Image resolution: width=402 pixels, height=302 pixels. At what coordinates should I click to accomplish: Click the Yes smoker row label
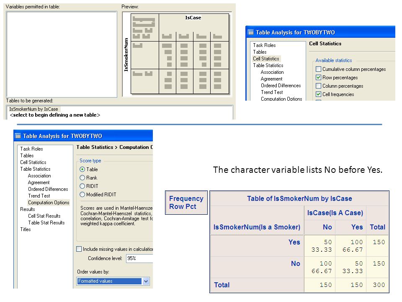click(x=294, y=242)
